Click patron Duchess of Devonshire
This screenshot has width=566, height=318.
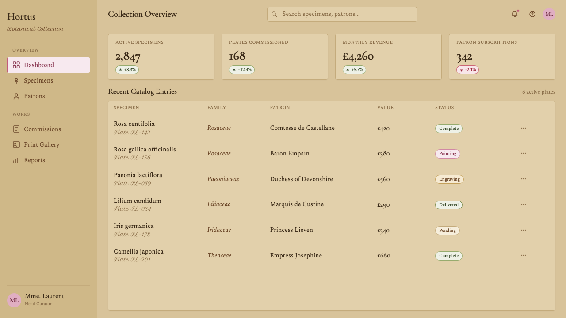coord(302,179)
